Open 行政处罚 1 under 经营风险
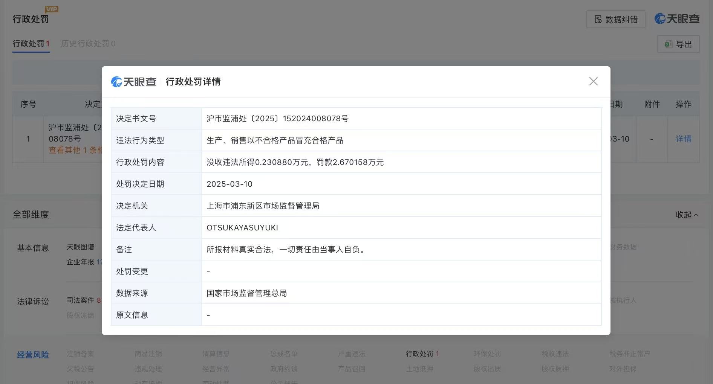Image resolution: width=713 pixels, height=384 pixels. [422, 354]
